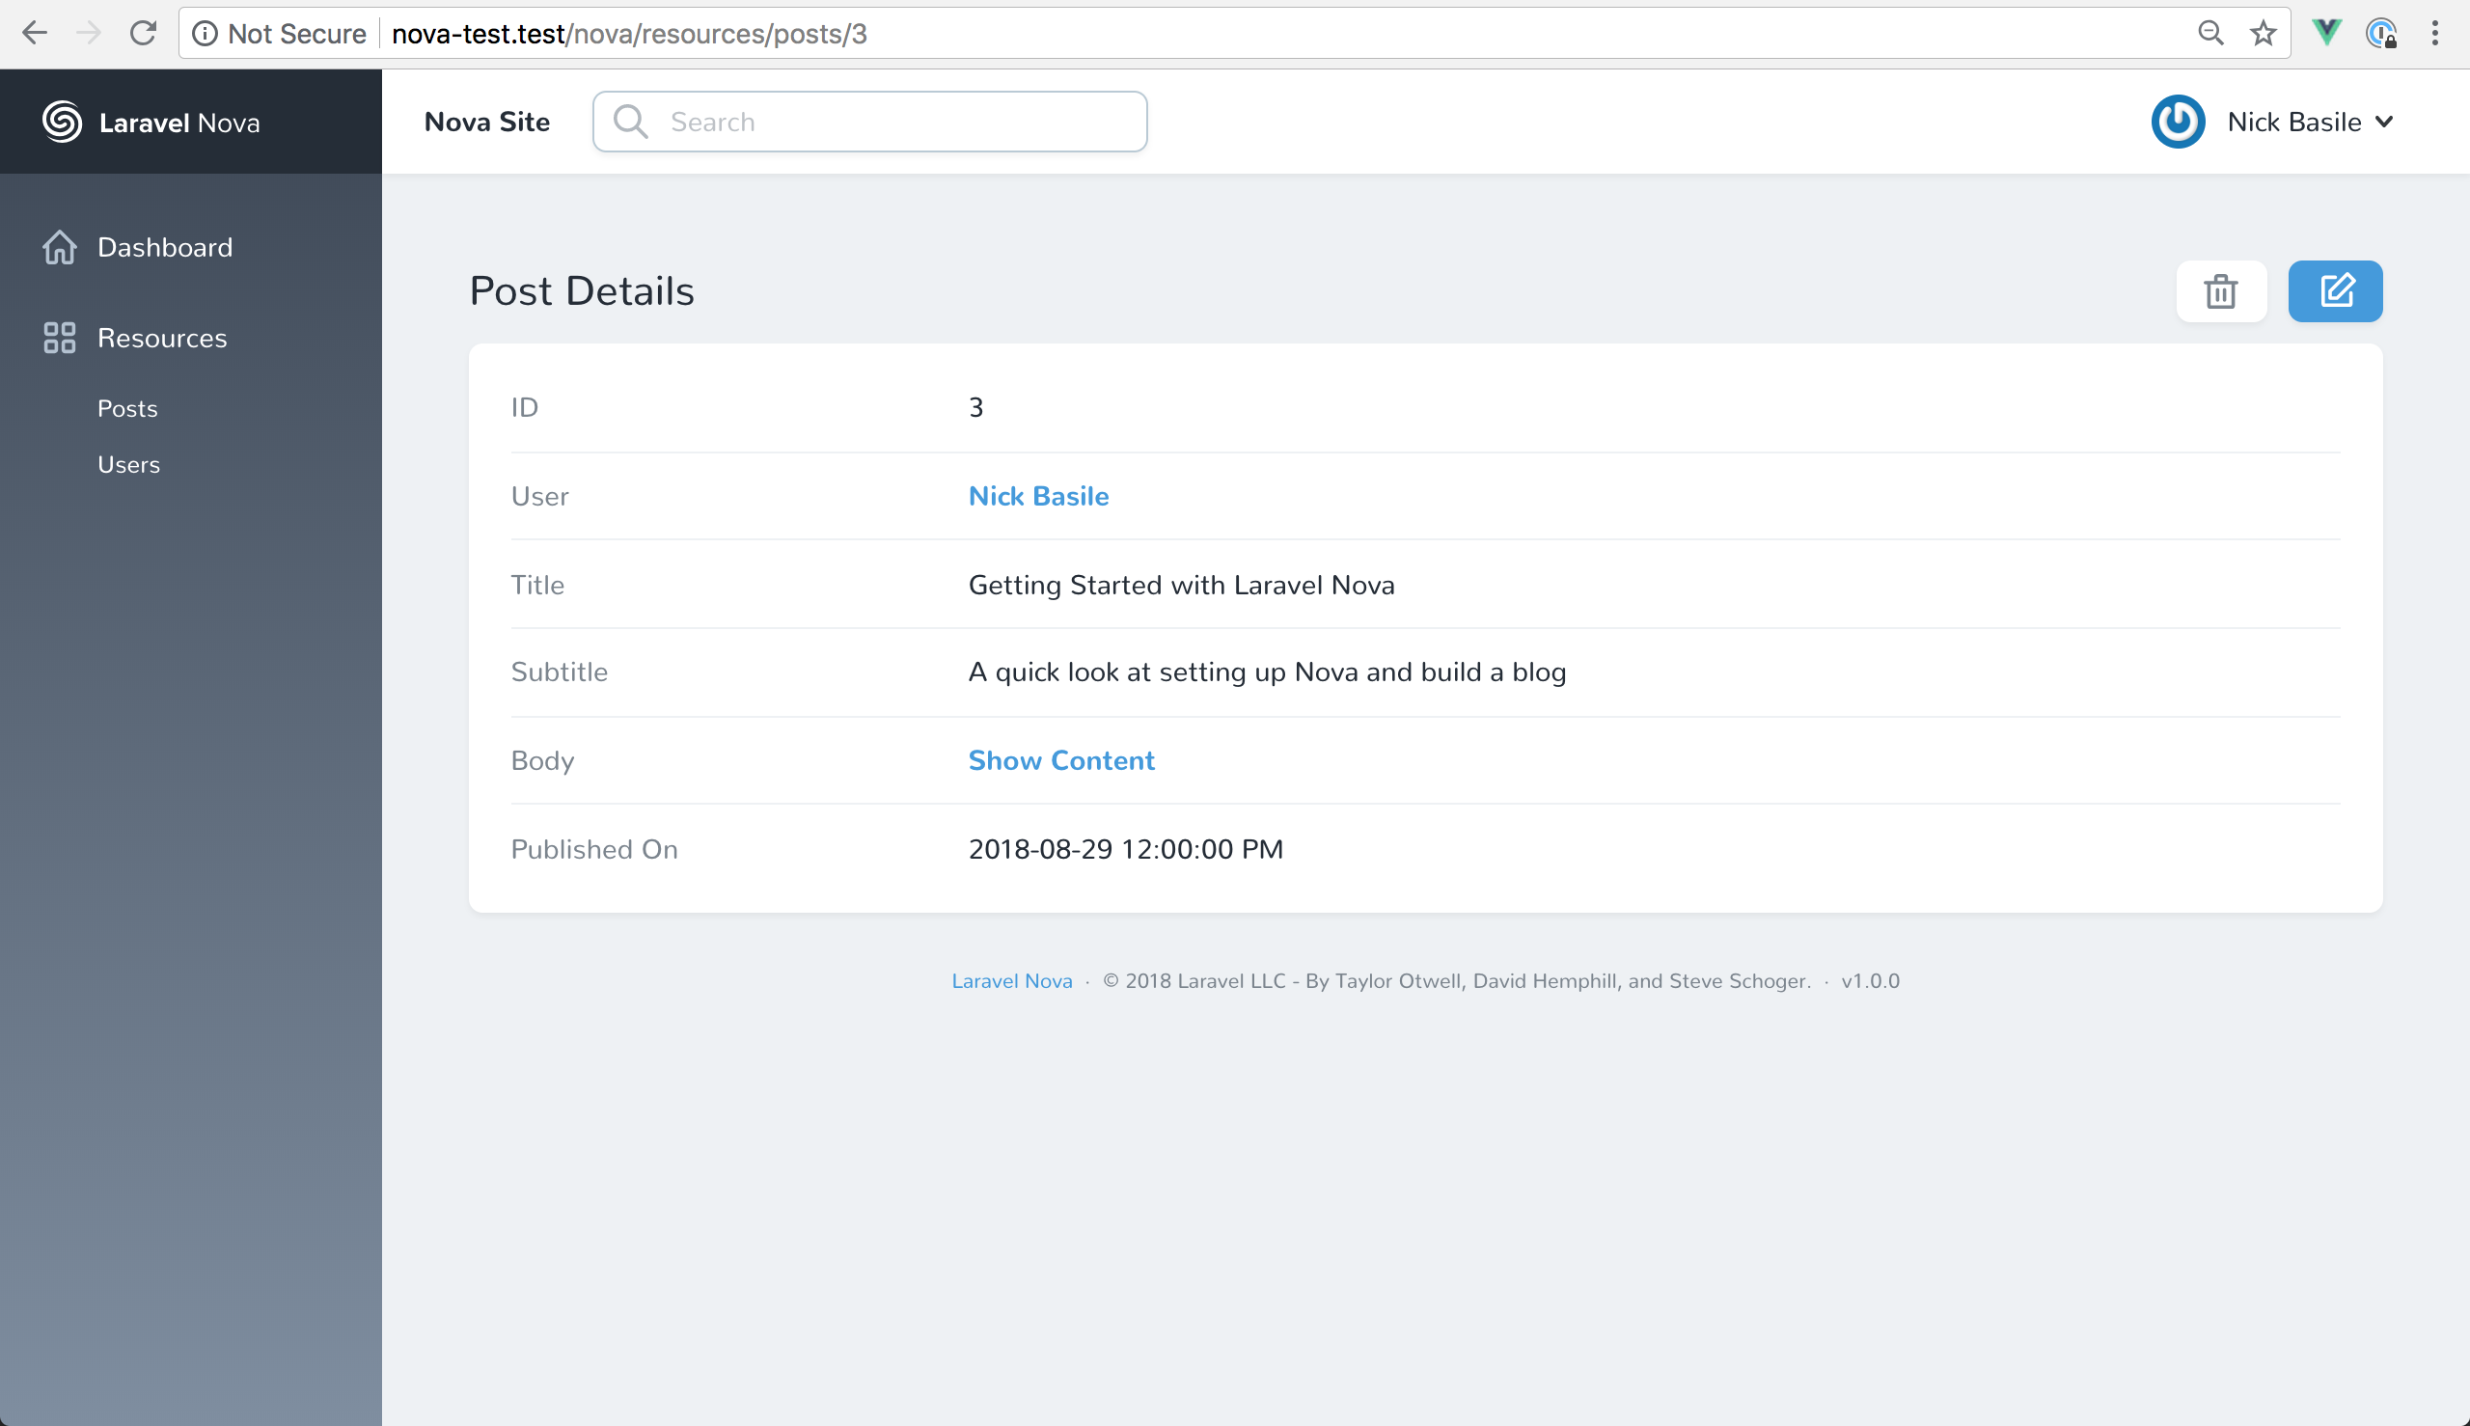Click the title Getting Started with Laravel Nova

1181,585
